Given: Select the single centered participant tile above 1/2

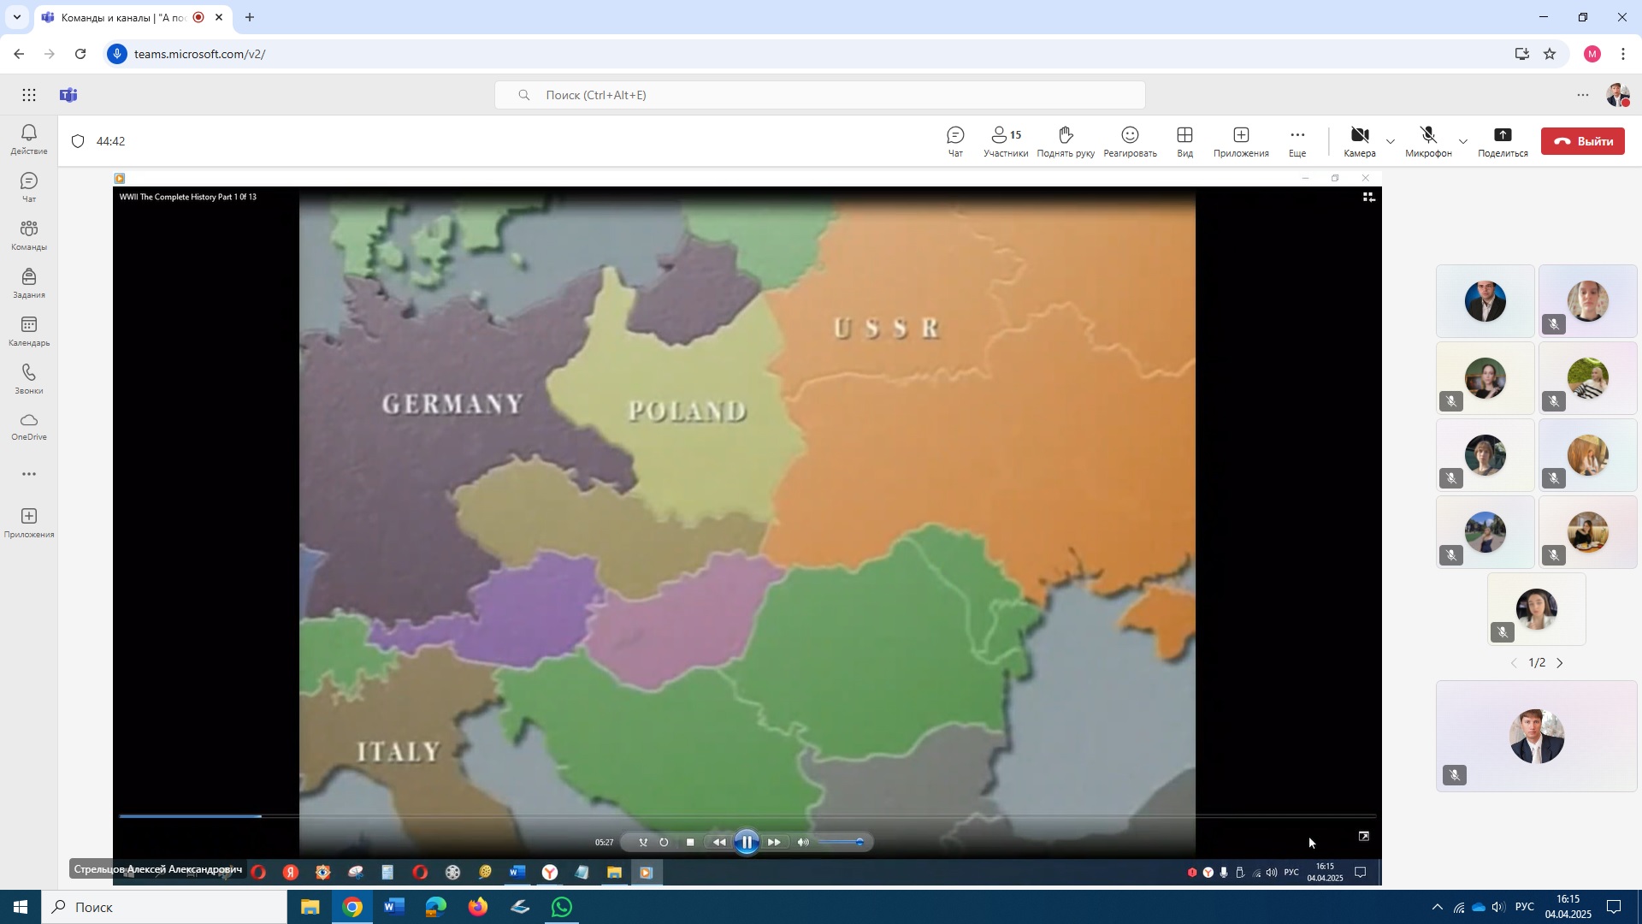Looking at the screenshot, I should (x=1536, y=609).
